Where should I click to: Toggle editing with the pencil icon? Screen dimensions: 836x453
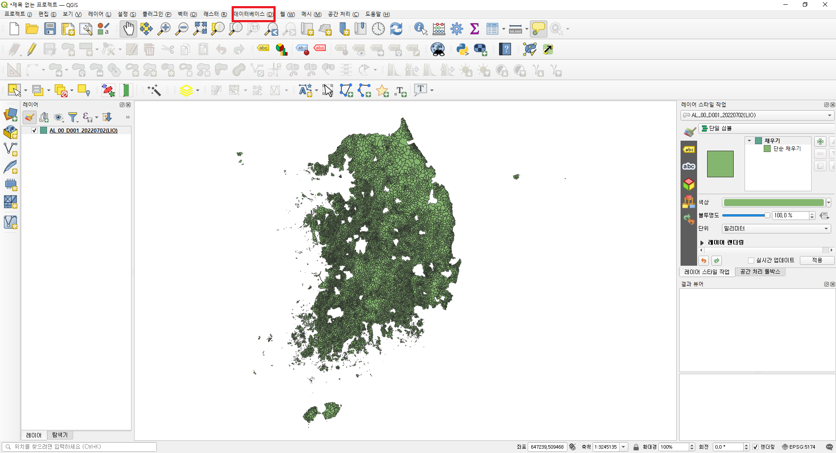coord(32,49)
